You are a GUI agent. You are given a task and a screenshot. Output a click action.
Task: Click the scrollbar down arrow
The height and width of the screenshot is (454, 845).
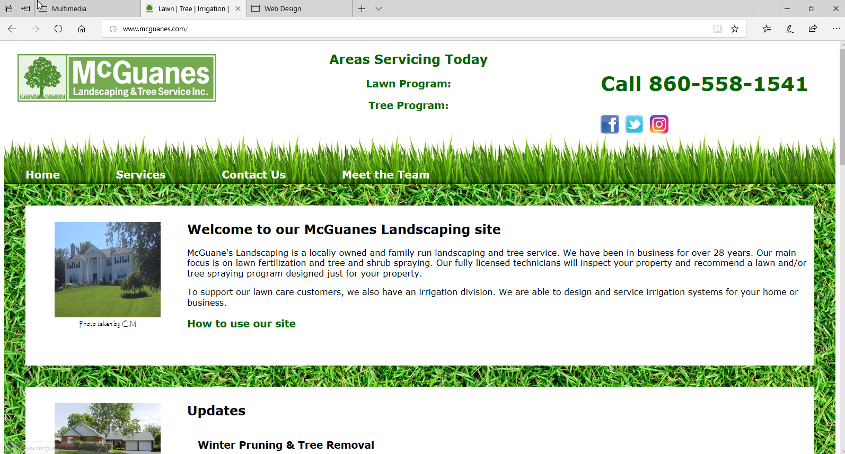(x=842, y=451)
